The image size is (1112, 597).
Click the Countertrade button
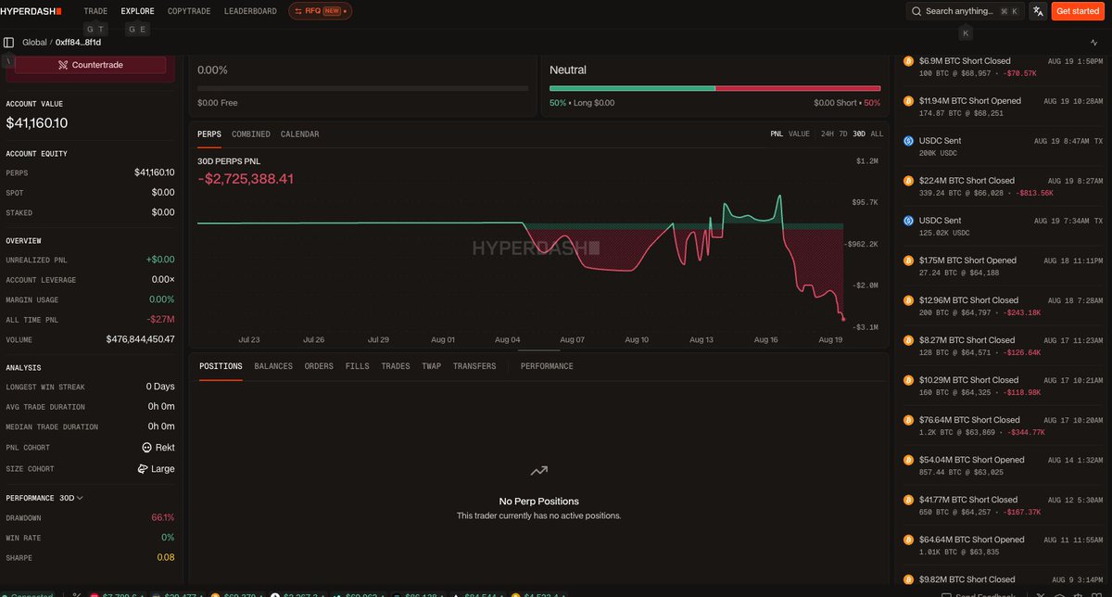(91, 65)
